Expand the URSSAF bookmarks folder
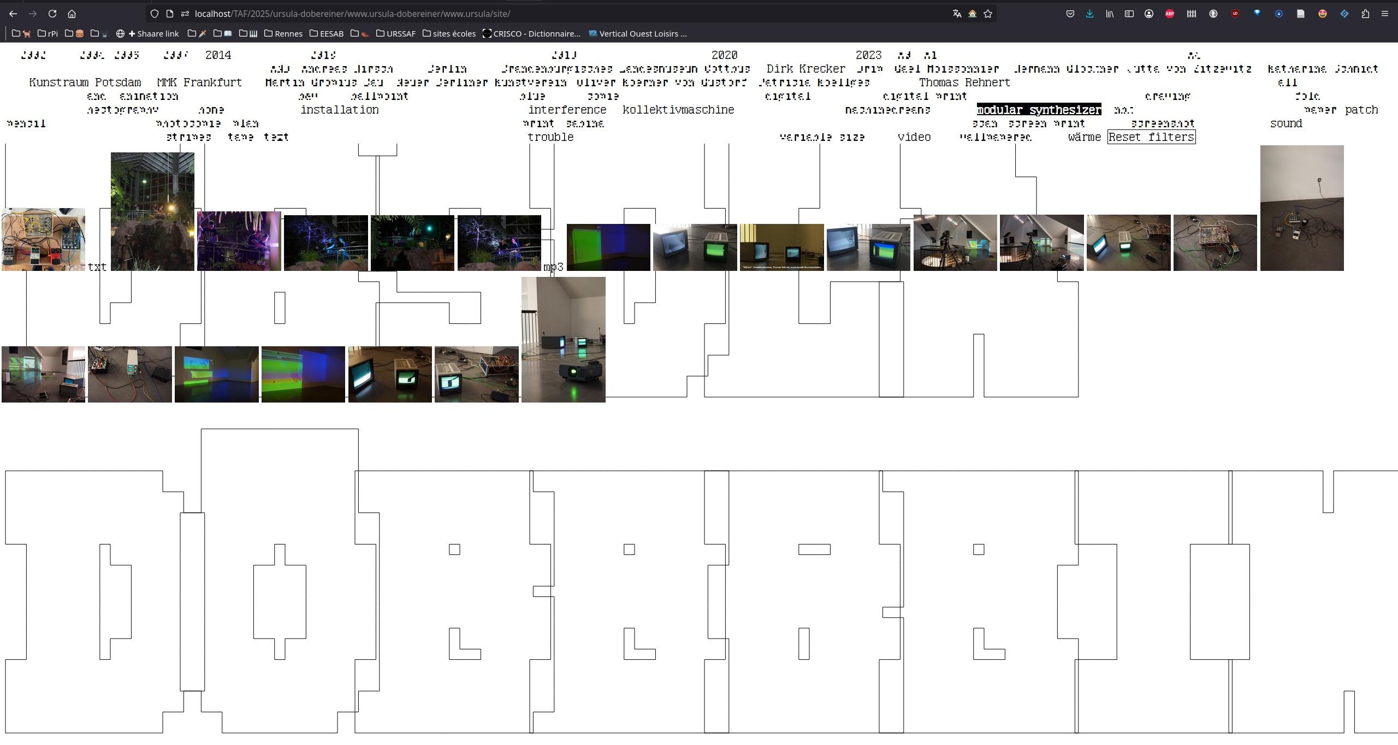The height and width of the screenshot is (745, 1398). pyautogui.click(x=395, y=34)
